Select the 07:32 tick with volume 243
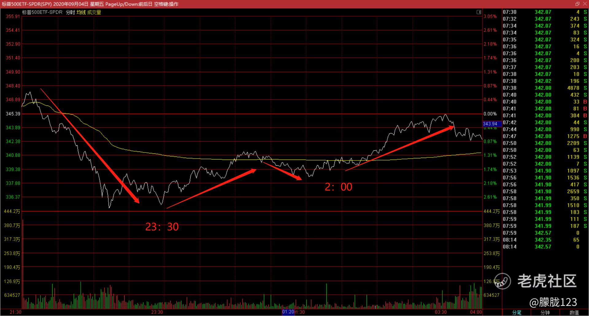 pyautogui.click(x=545, y=19)
